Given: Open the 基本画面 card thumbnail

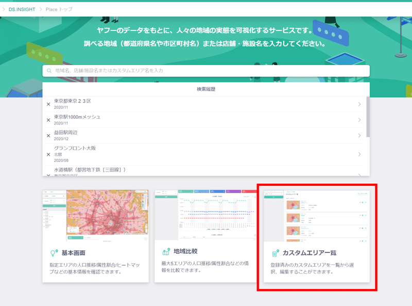Looking at the screenshot, I should 96,215.
